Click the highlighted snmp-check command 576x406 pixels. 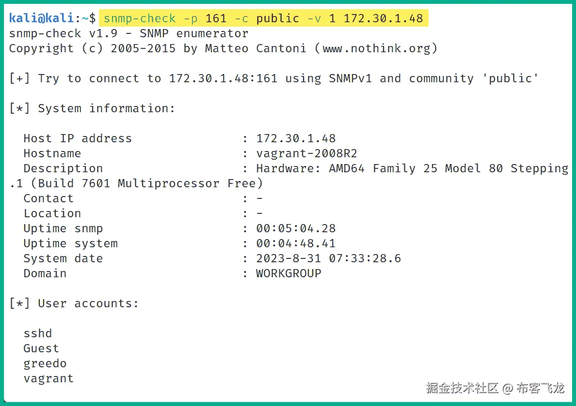pos(263,18)
